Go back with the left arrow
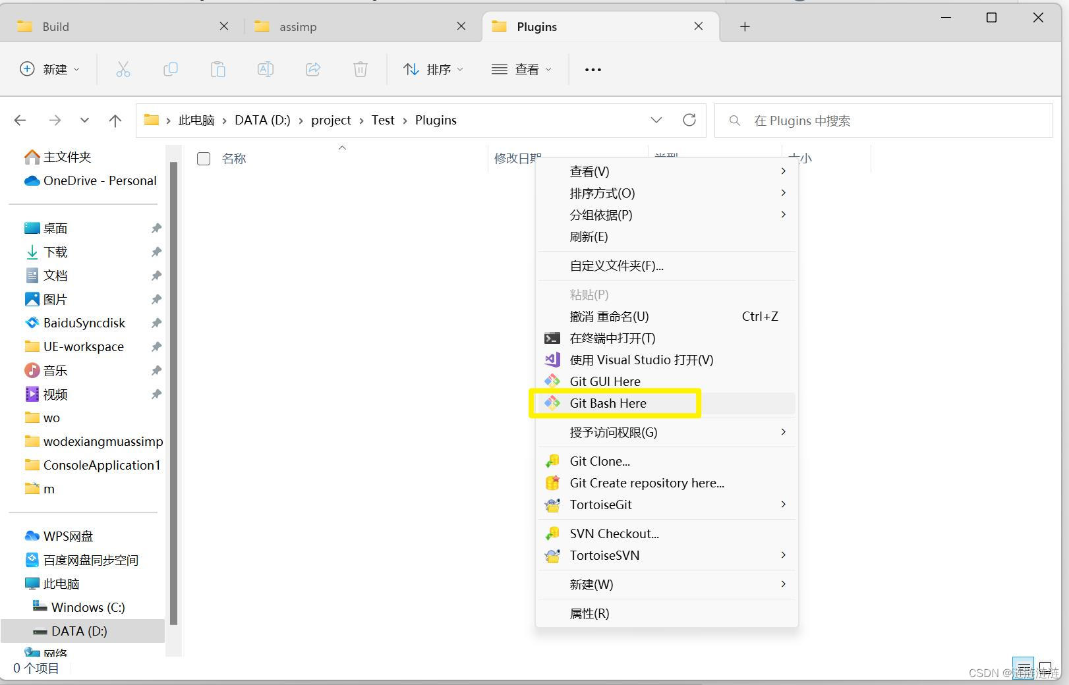The width and height of the screenshot is (1069, 685). click(x=20, y=121)
